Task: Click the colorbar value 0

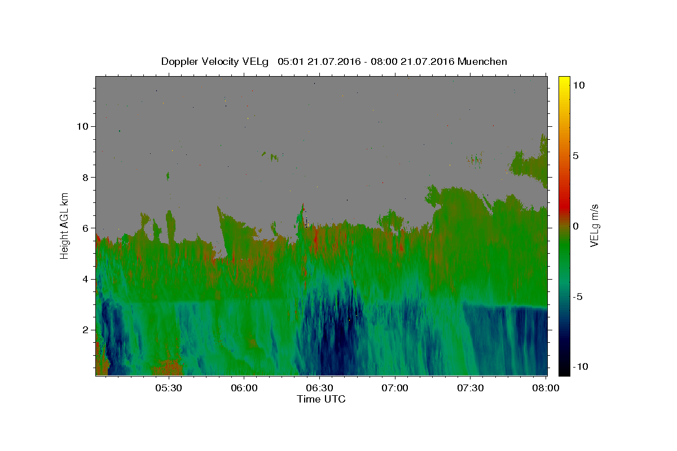Action: coord(575,226)
